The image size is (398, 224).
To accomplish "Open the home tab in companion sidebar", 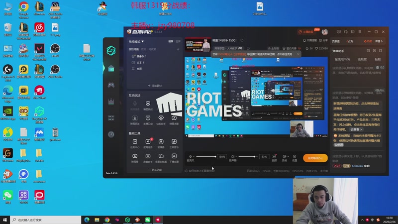I will click(111, 69).
